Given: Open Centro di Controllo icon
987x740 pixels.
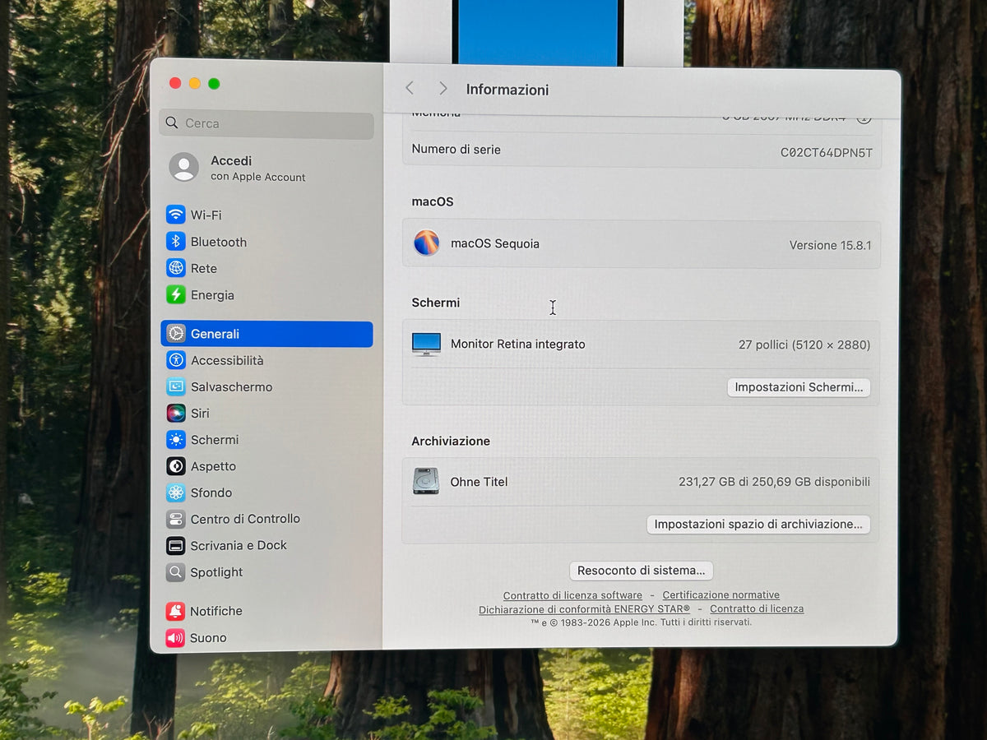Looking at the screenshot, I should (175, 519).
